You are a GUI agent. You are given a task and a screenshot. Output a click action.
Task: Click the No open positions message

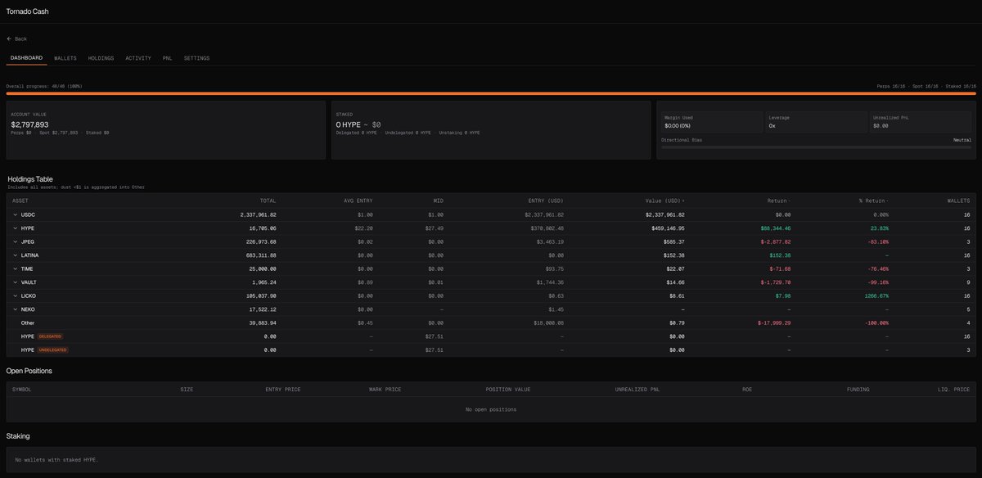491,409
